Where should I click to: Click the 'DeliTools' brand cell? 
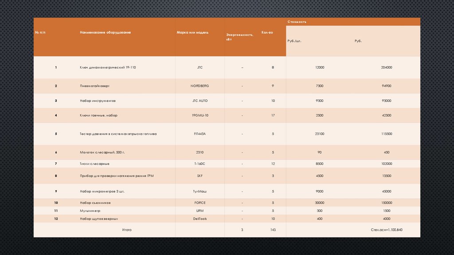point(200,219)
